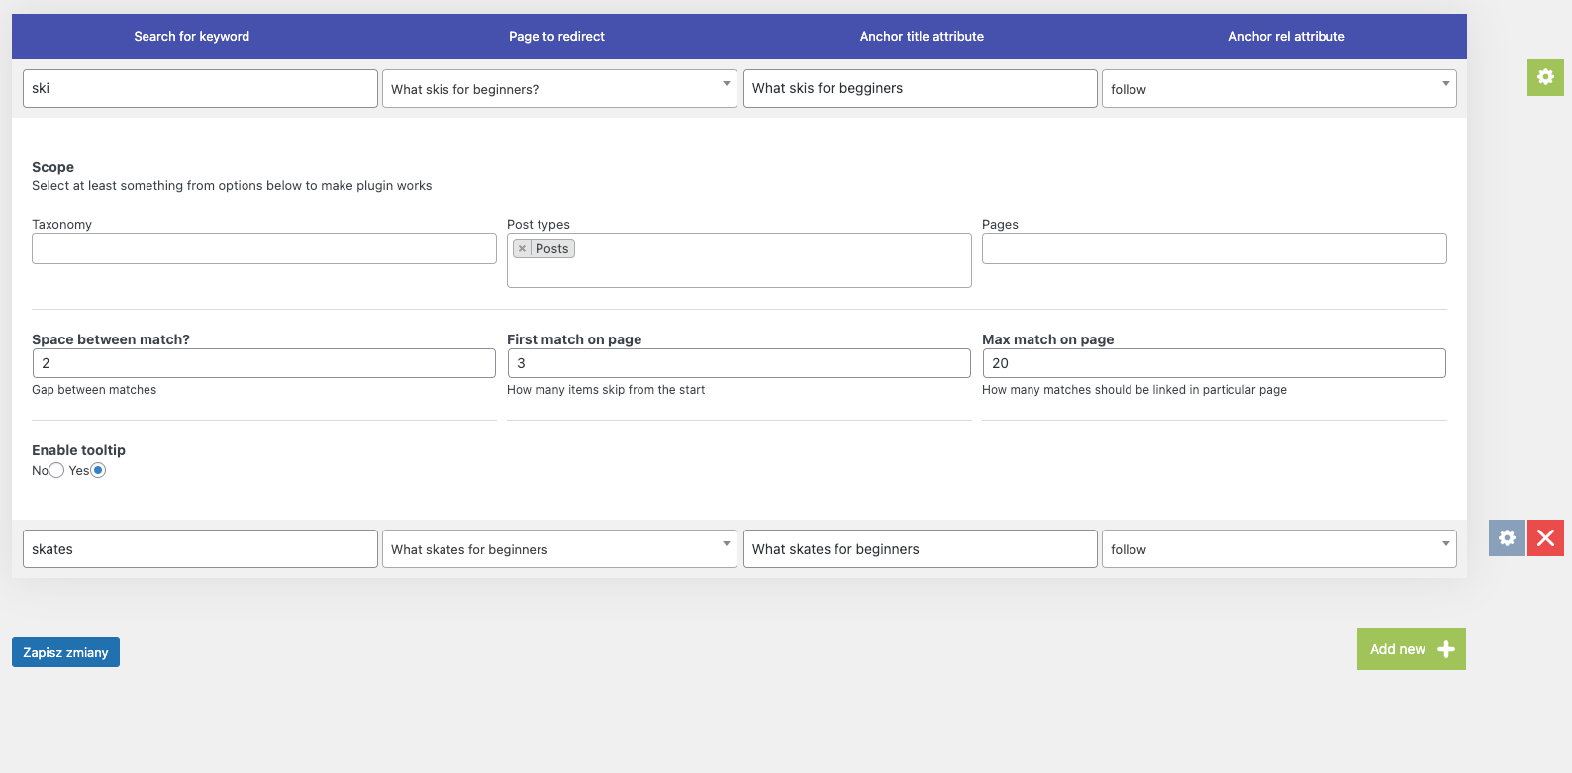Click the 'How many matches should be linked' help text

(x=1134, y=390)
